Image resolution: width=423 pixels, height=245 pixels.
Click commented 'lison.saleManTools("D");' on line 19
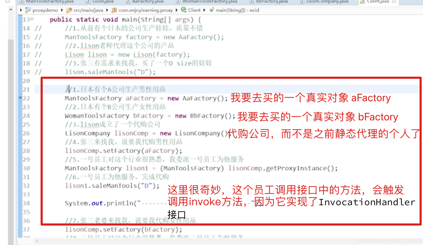click(110, 72)
